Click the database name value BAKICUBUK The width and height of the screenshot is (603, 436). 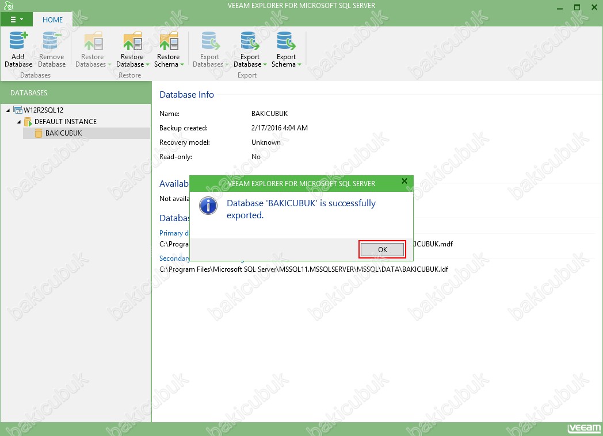click(x=270, y=114)
